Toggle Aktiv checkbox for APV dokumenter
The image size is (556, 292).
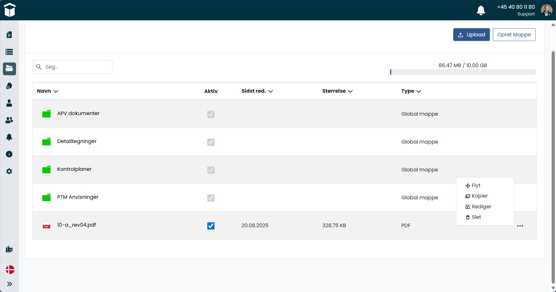pyautogui.click(x=211, y=114)
